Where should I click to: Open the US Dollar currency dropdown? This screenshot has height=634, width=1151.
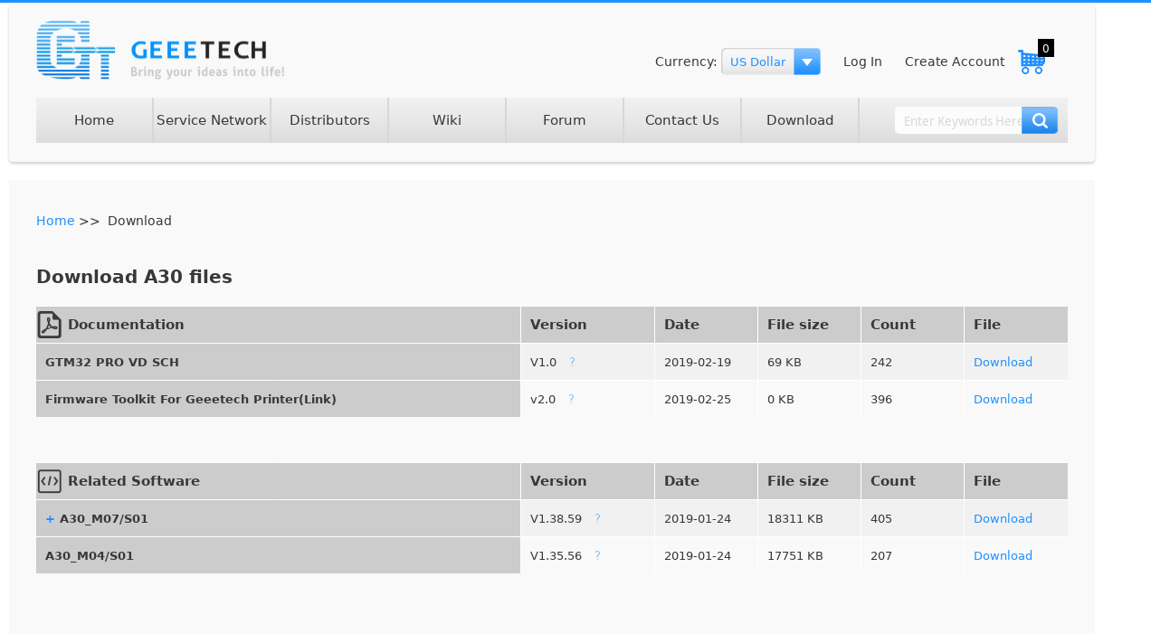(758, 62)
